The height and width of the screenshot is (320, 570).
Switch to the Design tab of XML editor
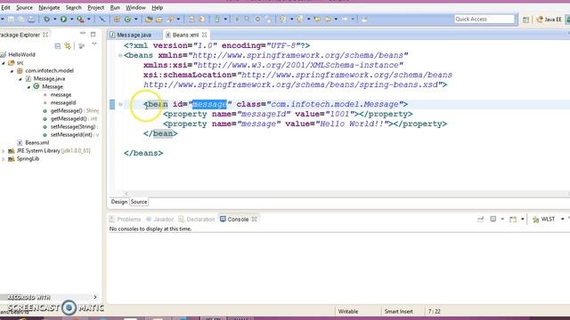pyautogui.click(x=118, y=202)
